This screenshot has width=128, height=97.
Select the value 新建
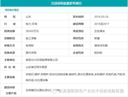[x=97, y=38]
